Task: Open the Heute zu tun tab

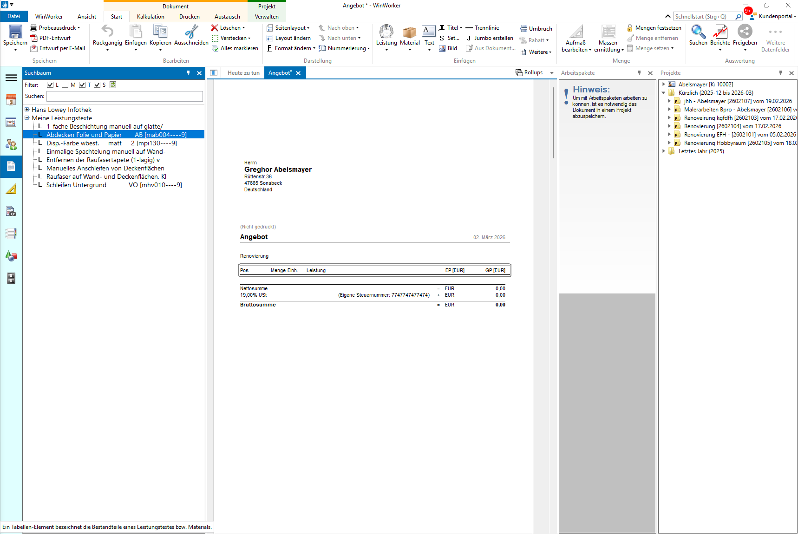Action: [243, 73]
